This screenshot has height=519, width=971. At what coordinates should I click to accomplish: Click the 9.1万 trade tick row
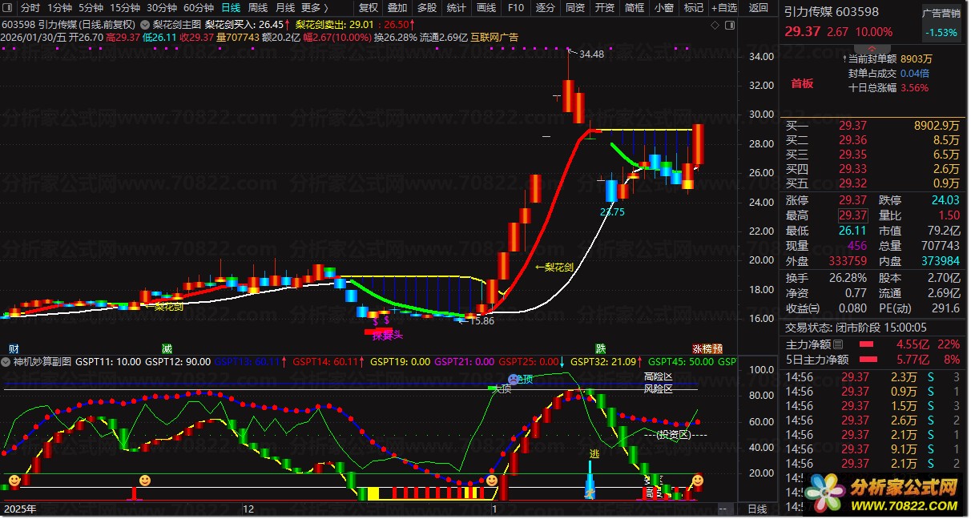(x=872, y=449)
